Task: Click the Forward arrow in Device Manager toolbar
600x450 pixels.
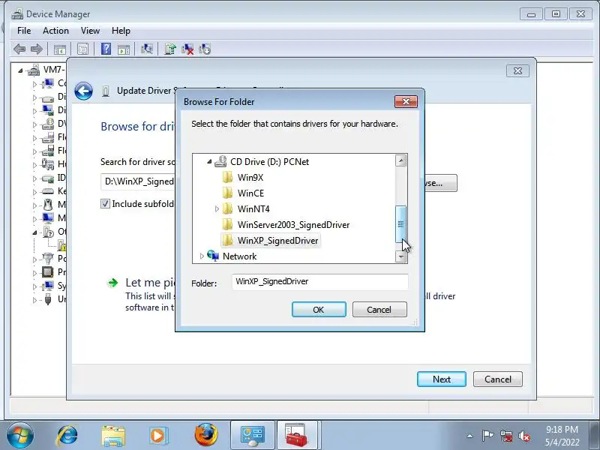Action: point(37,49)
